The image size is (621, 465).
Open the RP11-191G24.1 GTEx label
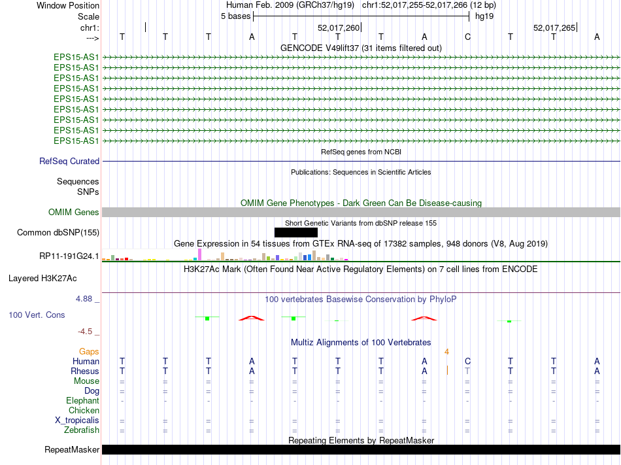point(69,256)
